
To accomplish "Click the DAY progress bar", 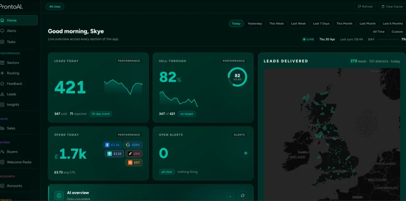I will 388,39.
